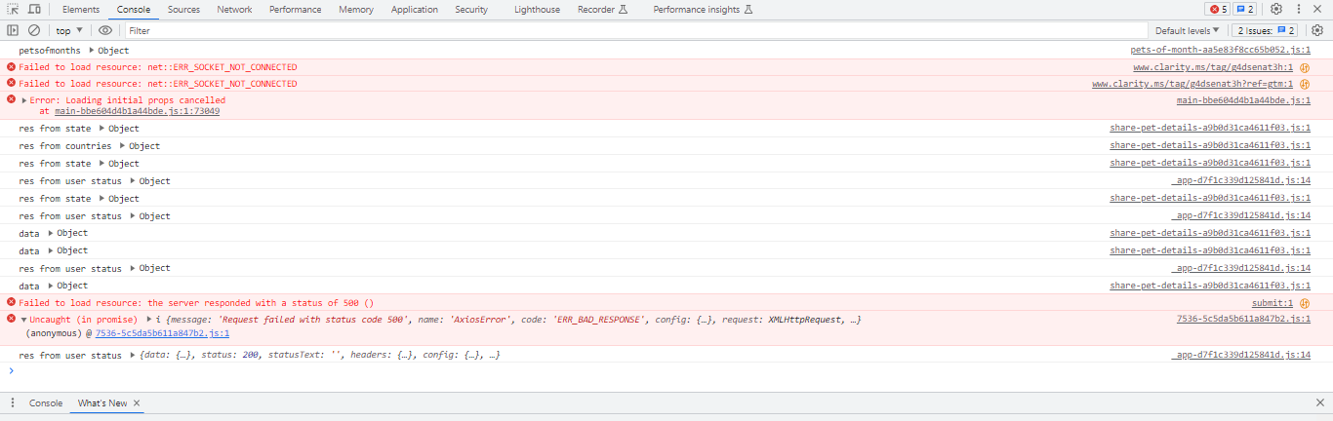Toggle the console sidebar panel icon

pos(14,30)
